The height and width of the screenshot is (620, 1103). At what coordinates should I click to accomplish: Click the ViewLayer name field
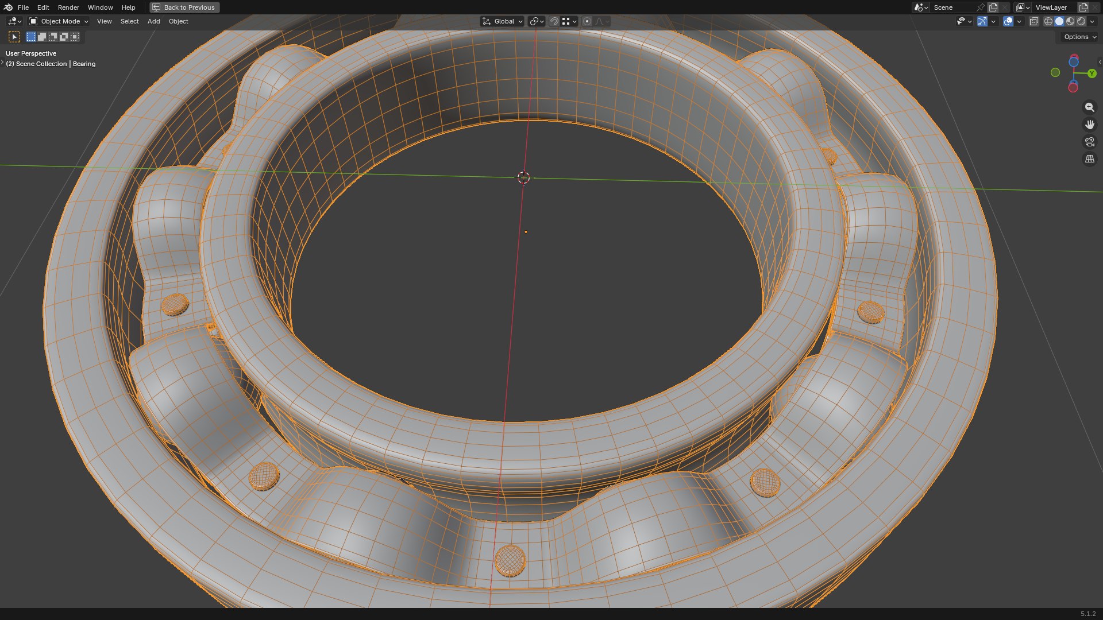pyautogui.click(x=1054, y=7)
